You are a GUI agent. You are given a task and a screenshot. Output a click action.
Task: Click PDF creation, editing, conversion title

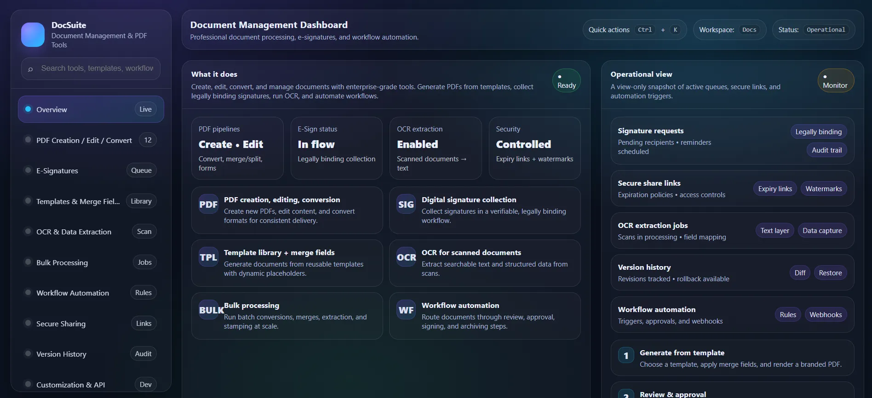[x=282, y=200]
